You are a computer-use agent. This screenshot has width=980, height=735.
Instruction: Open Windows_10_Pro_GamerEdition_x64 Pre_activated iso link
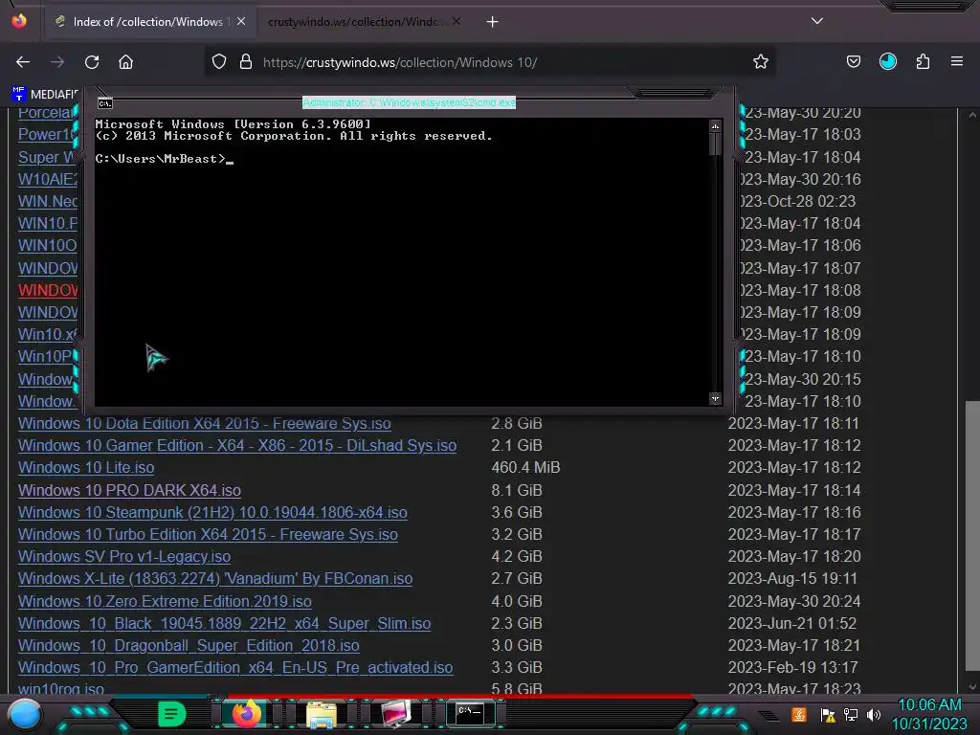(x=235, y=667)
